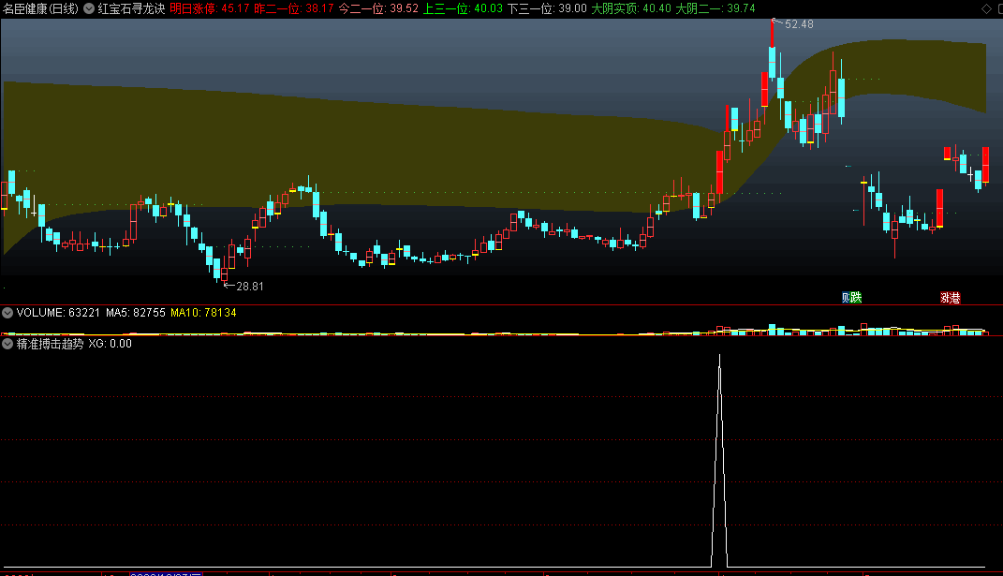Viewport: 1003px width, 576px height.
Task: Click the yellow MA10: 78134 label
Action: [203, 312]
